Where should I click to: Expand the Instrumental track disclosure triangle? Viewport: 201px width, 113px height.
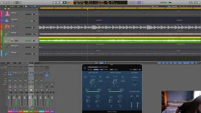(x=4, y=20)
